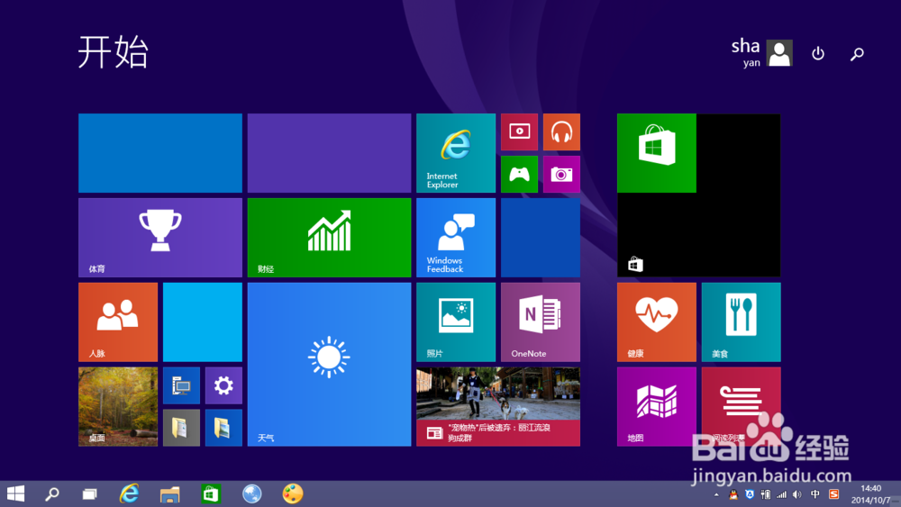Open the Games tile with controller icon
This screenshot has width=901, height=507.
pyautogui.click(x=519, y=174)
